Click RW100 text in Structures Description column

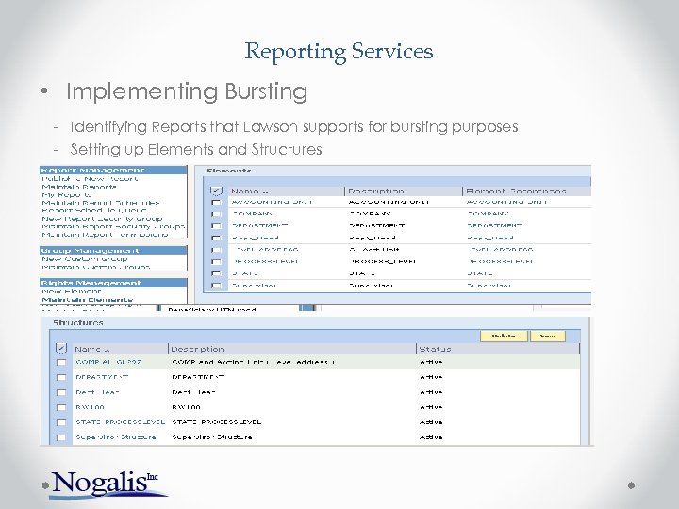click(186, 407)
